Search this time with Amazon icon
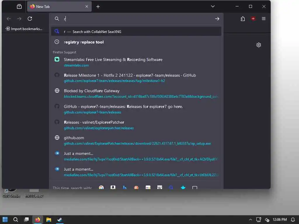Screen dimensions: 299x224 point(113,187)
